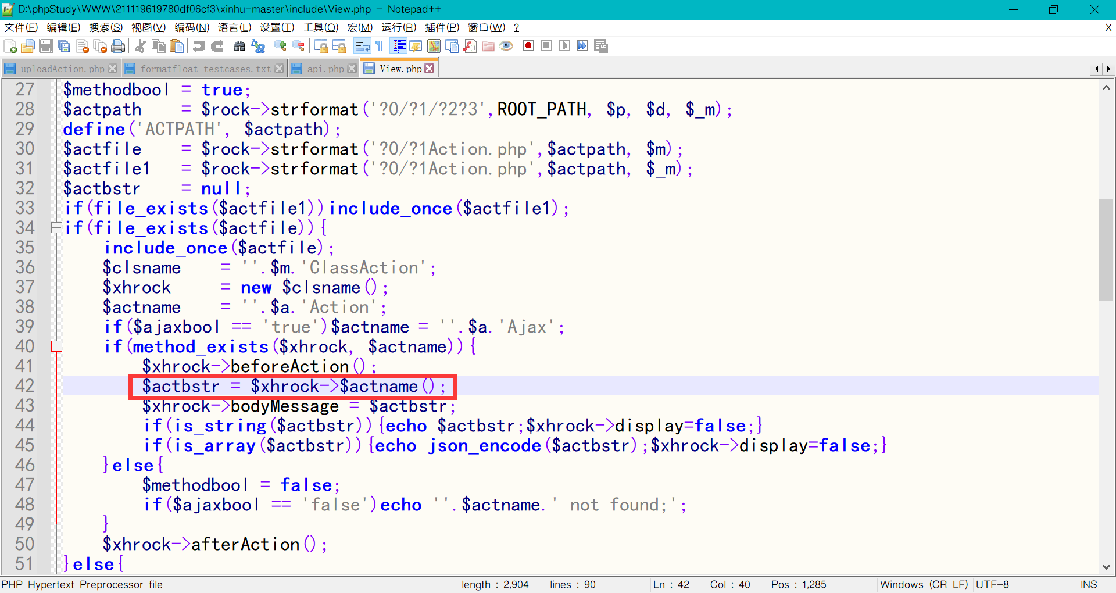Screen dimensions: 1116x593
Task: Open the 运行(R) menu
Action: [x=399, y=27]
